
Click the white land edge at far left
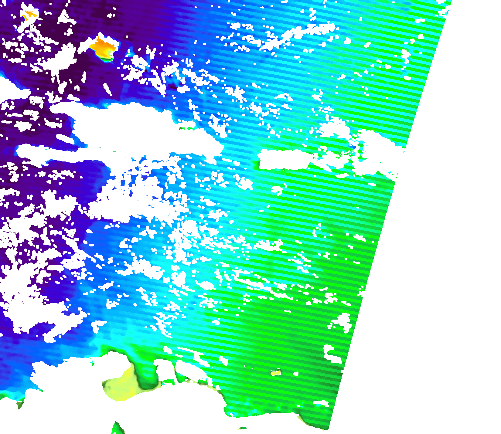pyautogui.click(x=9, y=88)
